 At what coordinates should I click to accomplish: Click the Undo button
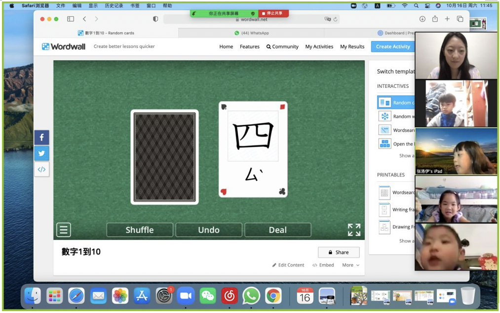(209, 230)
